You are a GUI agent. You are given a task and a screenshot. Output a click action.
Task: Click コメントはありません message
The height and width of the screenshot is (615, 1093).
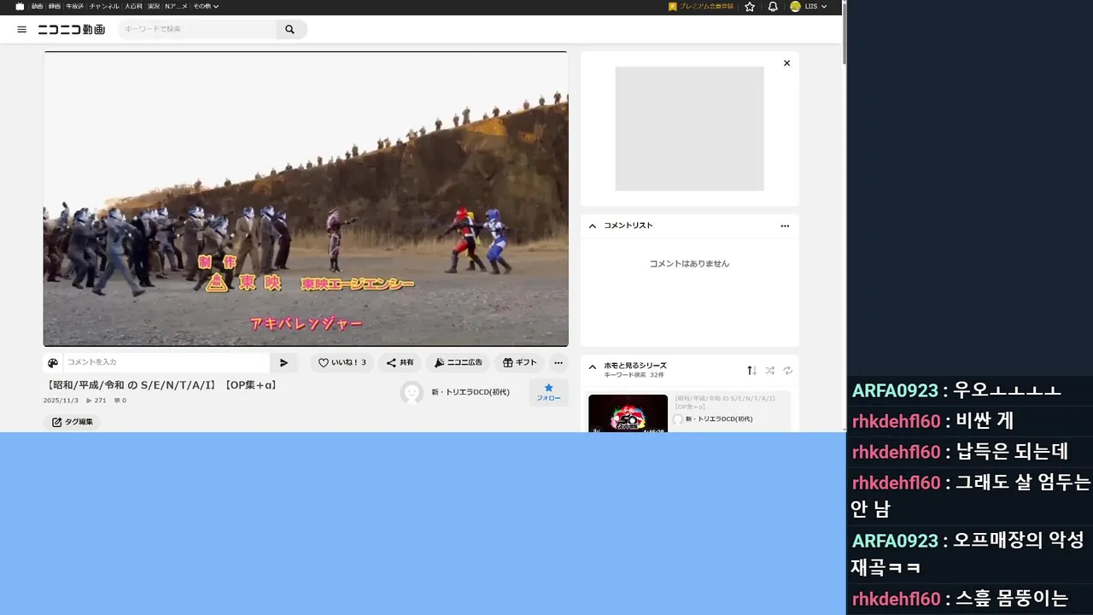689,264
